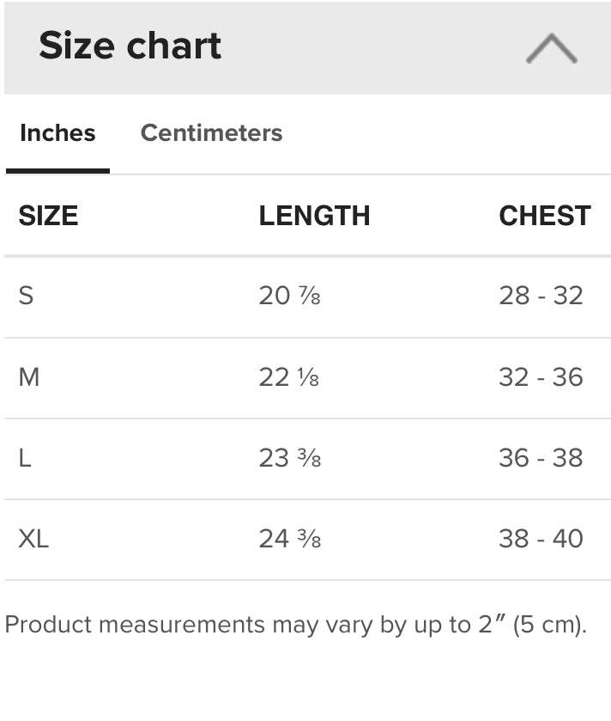Screen dimensions: 611x721
Task: Click the 32 - 36 chest value
Action: [541, 377]
